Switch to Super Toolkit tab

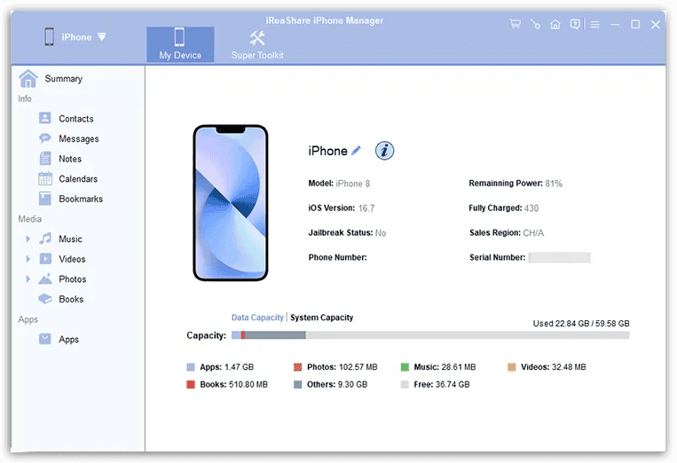click(x=257, y=44)
